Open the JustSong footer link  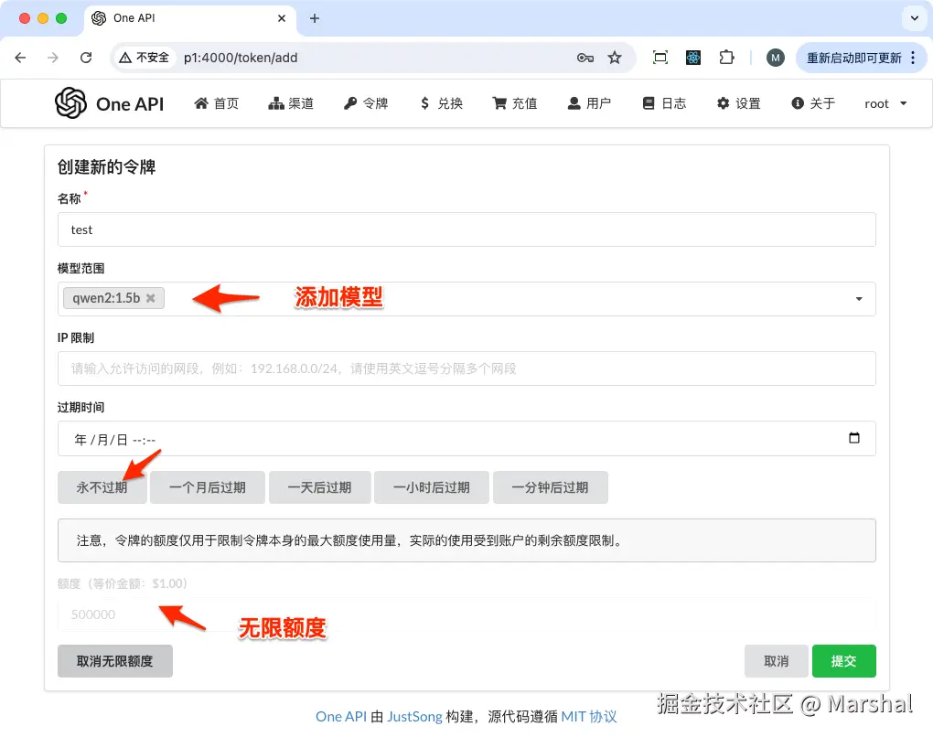[x=414, y=716]
